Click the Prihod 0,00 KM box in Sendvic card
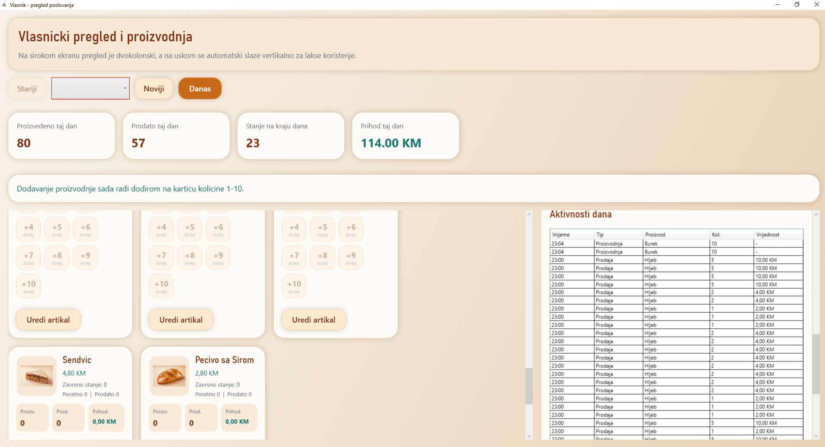 point(106,417)
